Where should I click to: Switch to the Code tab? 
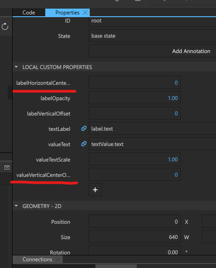[29, 13]
